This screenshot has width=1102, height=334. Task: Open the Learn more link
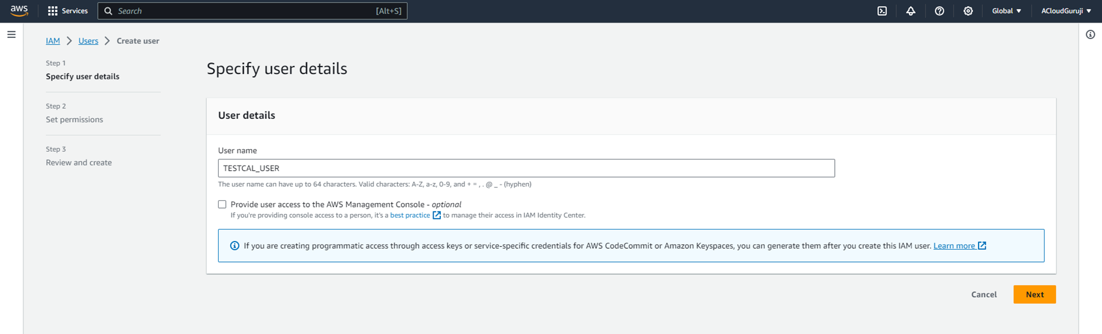pos(954,246)
